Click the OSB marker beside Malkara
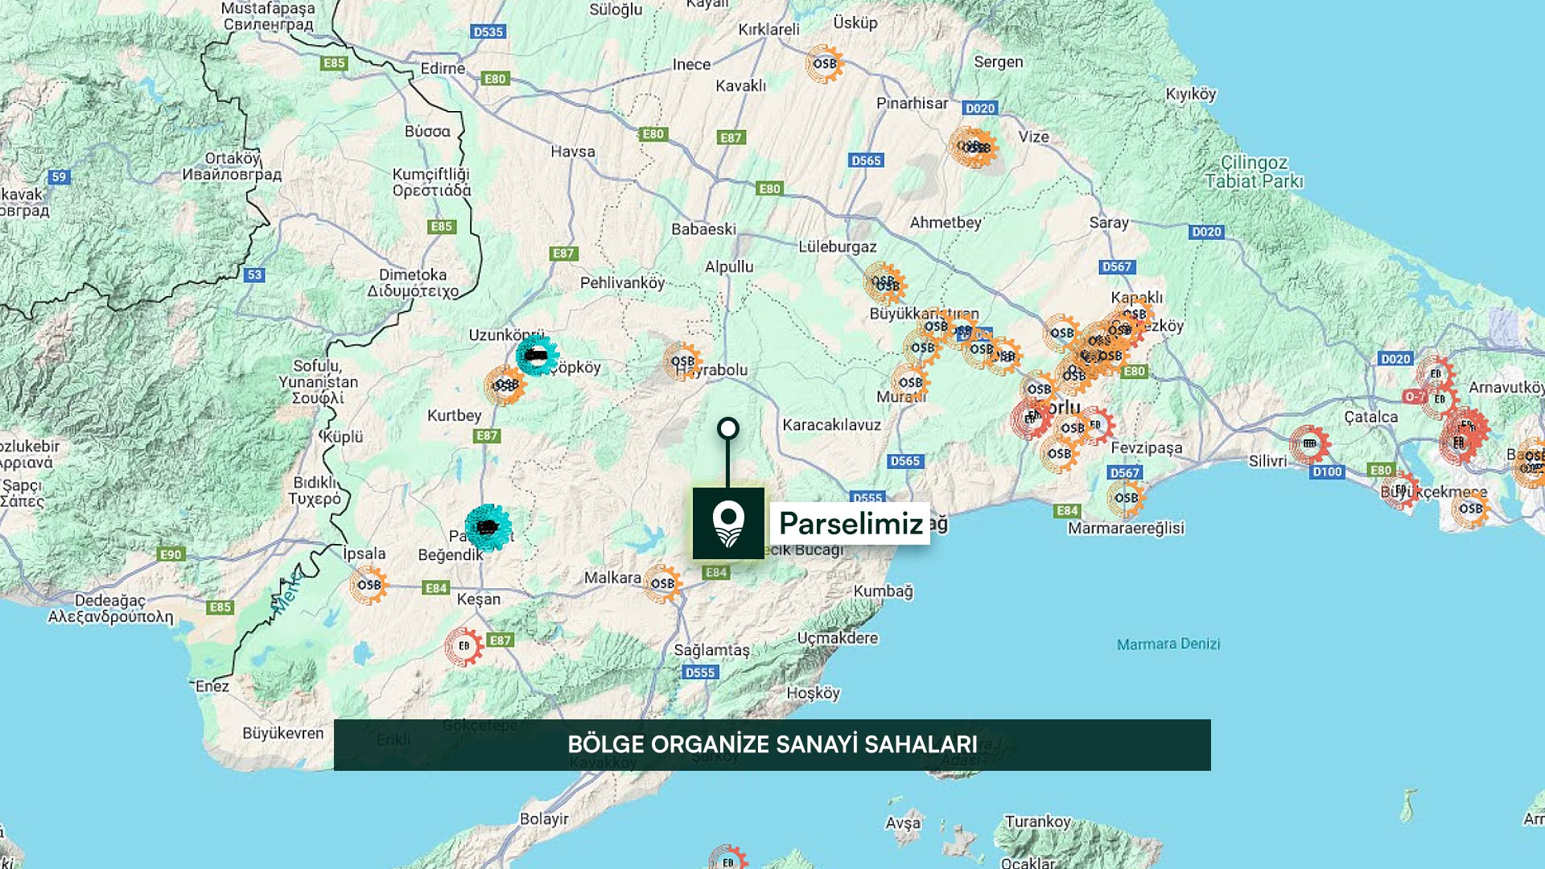The height and width of the screenshot is (869, 1545). point(662,583)
